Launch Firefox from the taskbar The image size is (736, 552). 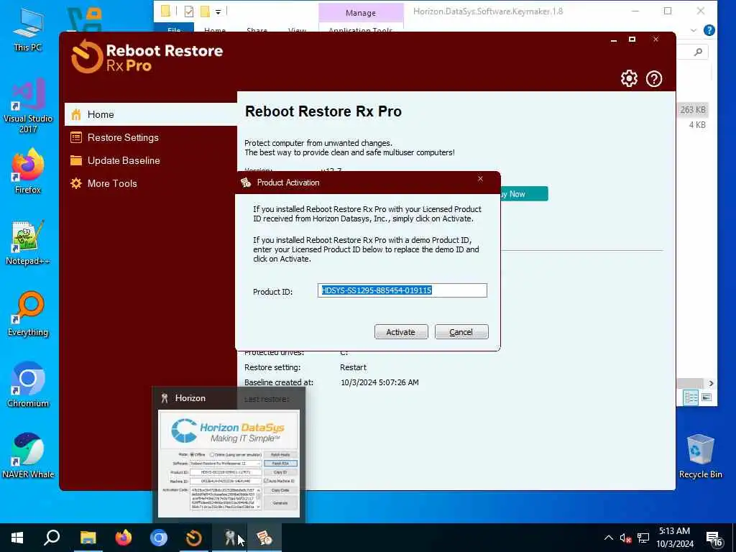point(123,538)
